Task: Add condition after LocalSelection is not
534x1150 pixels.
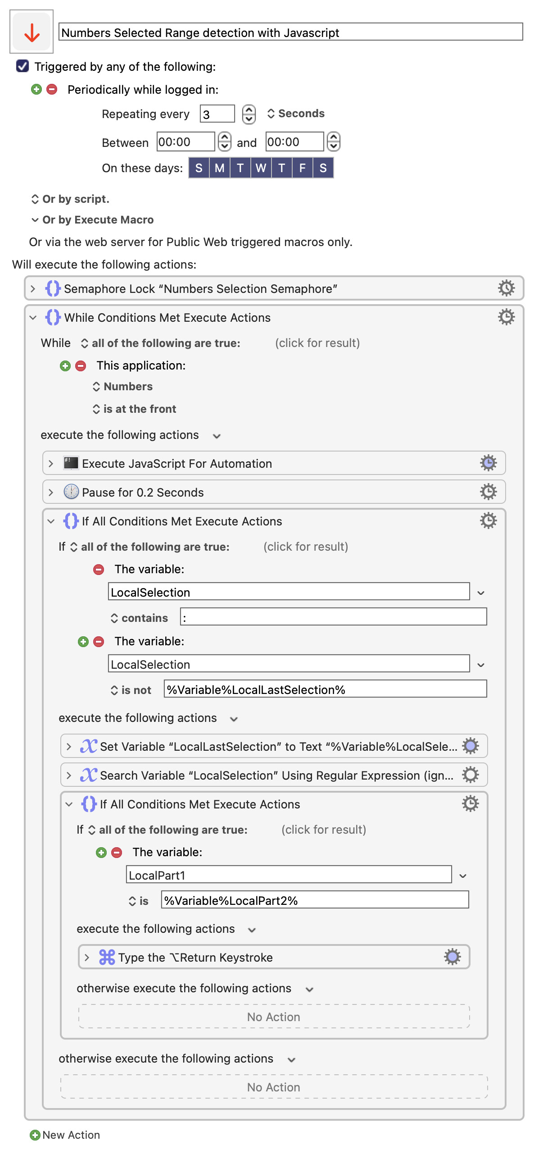Action: pyautogui.click(x=83, y=641)
